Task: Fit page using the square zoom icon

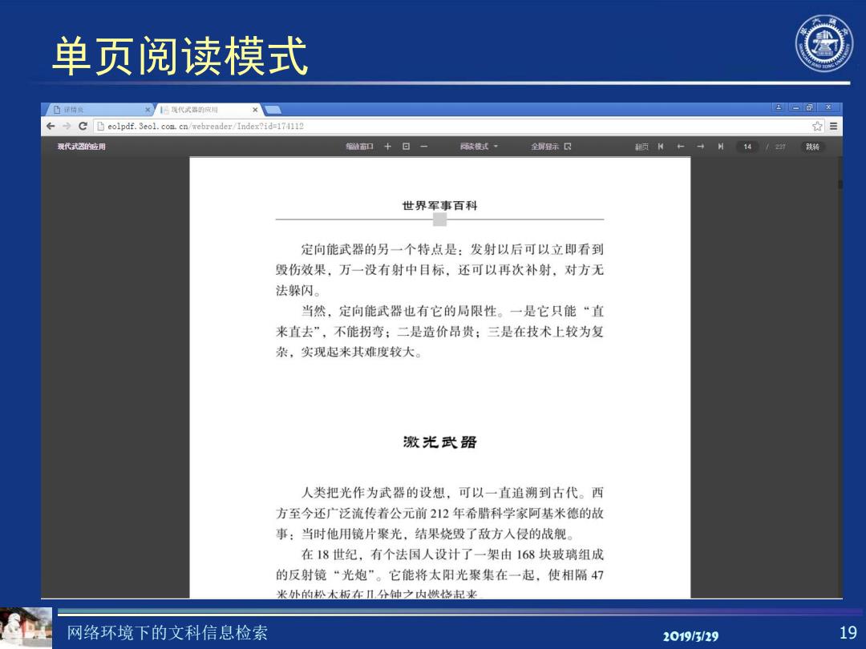Action: pyautogui.click(x=406, y=147)
